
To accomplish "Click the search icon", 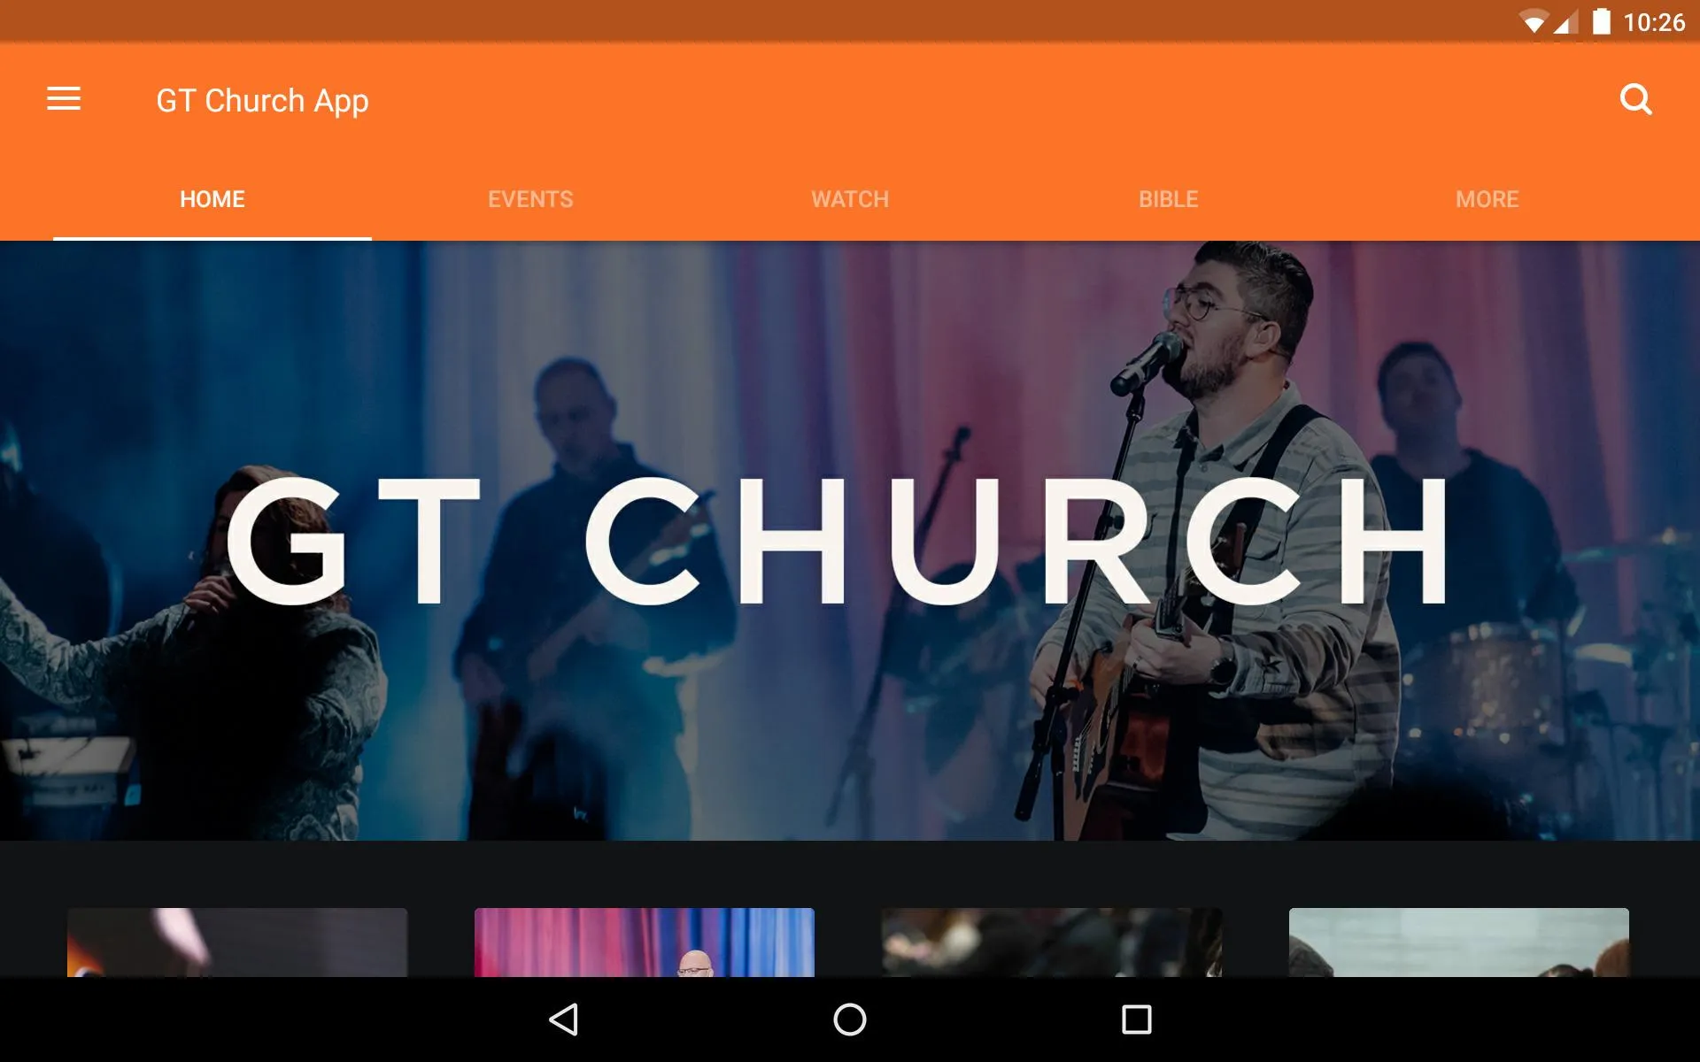I will 1636,99.
